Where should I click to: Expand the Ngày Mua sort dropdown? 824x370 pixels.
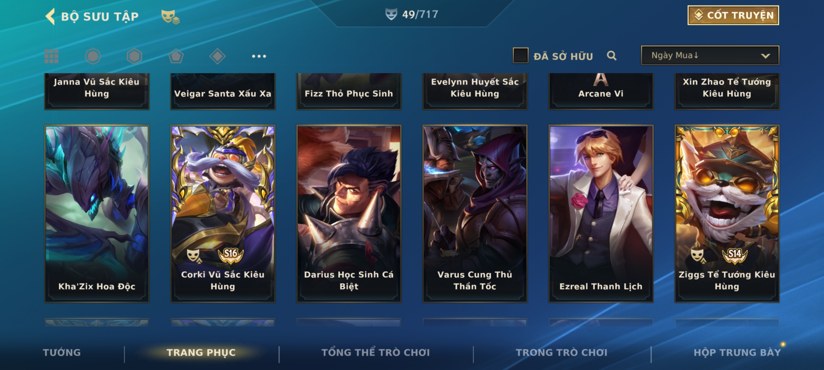point(710,56)
